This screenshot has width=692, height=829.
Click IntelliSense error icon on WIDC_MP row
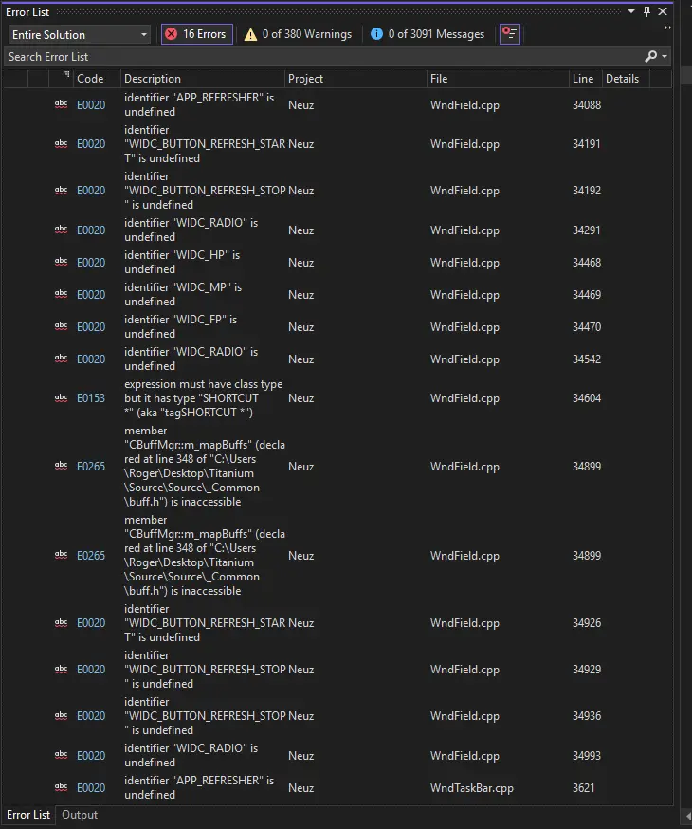point(62,294)
